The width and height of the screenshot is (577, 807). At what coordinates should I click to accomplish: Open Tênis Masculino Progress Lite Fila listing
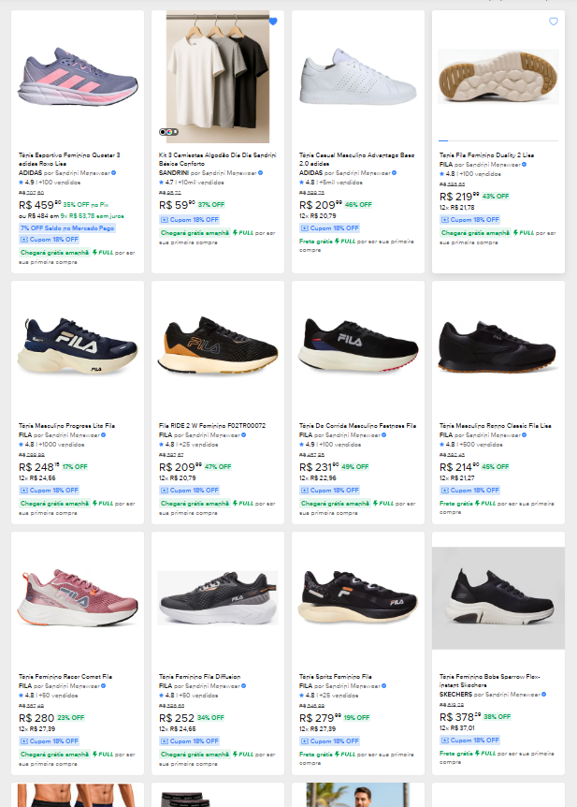(66, 425)
